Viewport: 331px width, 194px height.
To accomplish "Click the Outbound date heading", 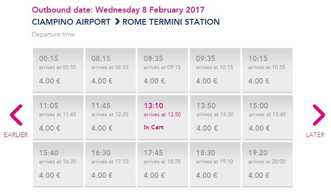I will [x=118, y=10].
